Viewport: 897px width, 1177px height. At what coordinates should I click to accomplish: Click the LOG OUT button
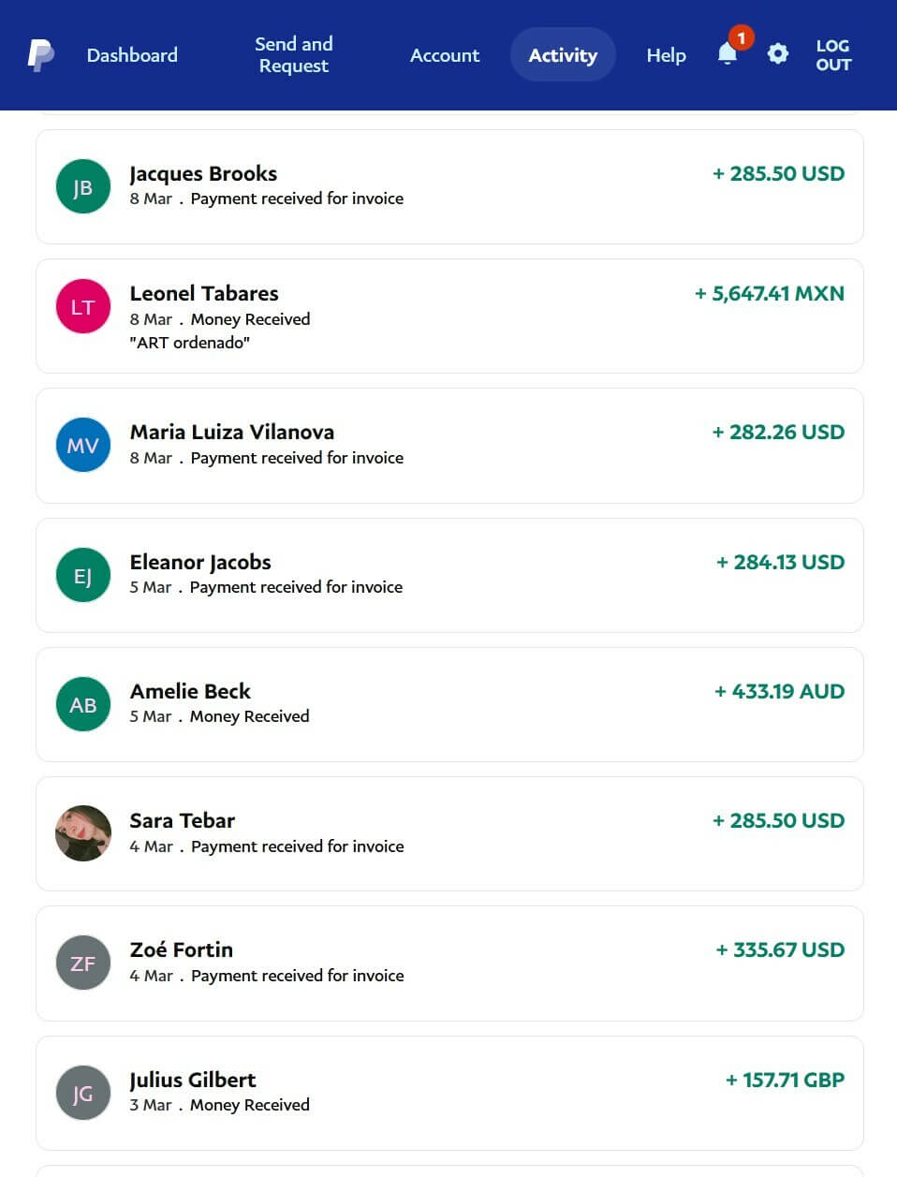tap(832, 55)
